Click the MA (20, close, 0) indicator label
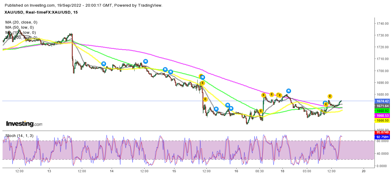The image size is (392, 175). pos(21,22)
